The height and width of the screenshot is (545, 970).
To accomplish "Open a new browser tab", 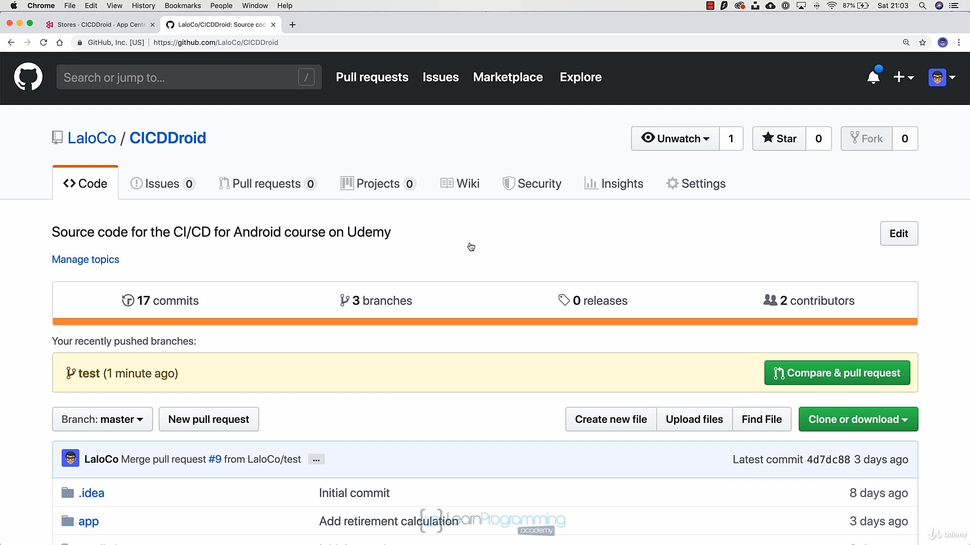I will pyautogui.click(x=293, y=24).
